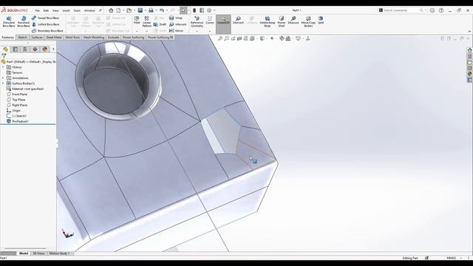Click the Home icon in quick toolbar

click(111, 10)
